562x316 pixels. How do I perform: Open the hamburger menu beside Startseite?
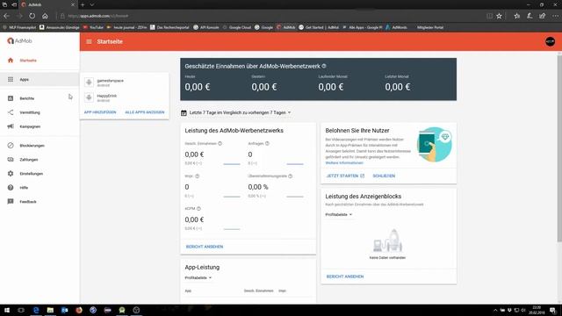[x=89, y=41]
